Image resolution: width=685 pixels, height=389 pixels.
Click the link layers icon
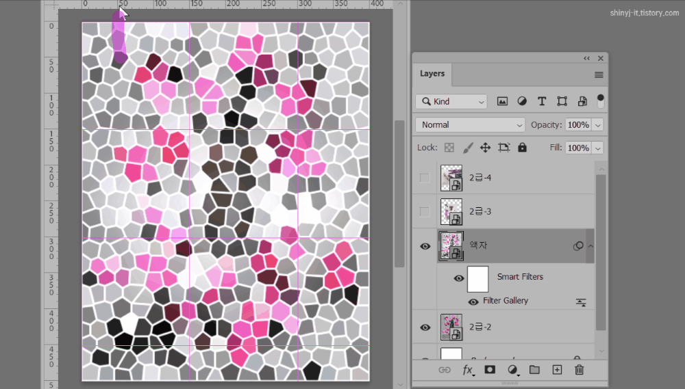tap(445, 370)
